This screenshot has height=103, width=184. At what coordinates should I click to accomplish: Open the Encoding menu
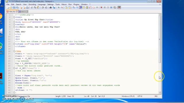pyautogui.click(x=32, y=5)
